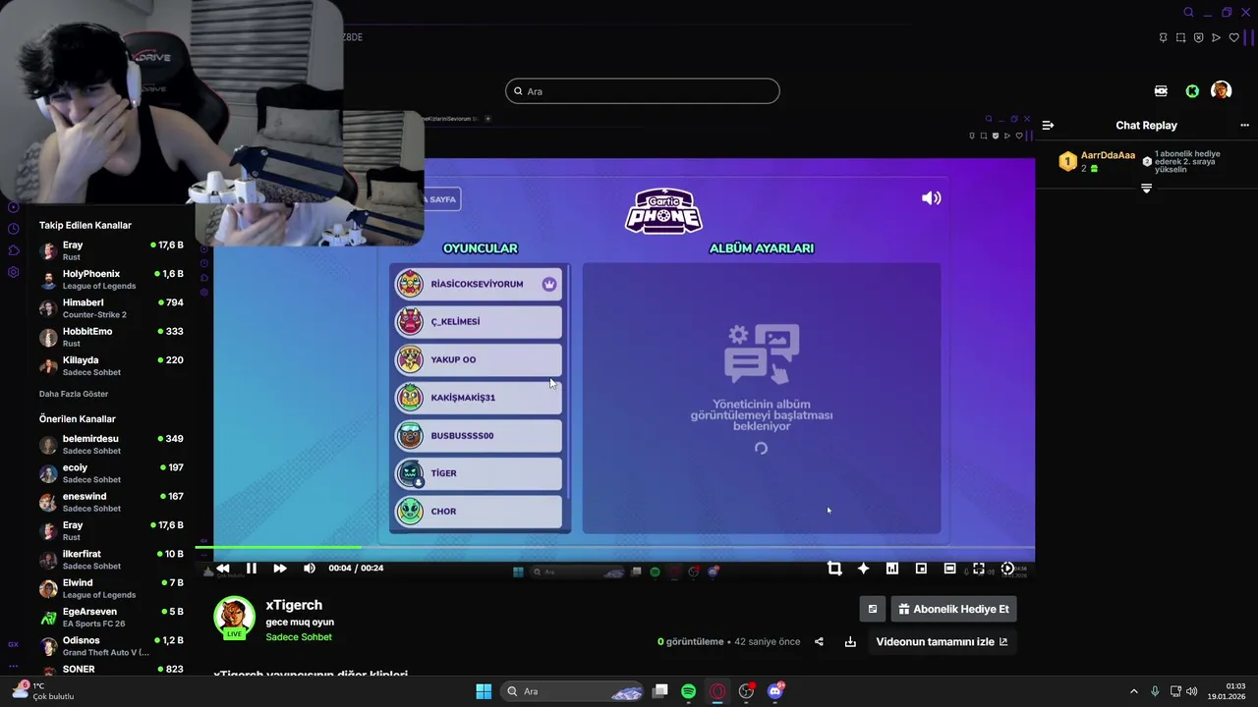Open recommended channel Odisnos

pyautogui.click(x=111, y=645)
